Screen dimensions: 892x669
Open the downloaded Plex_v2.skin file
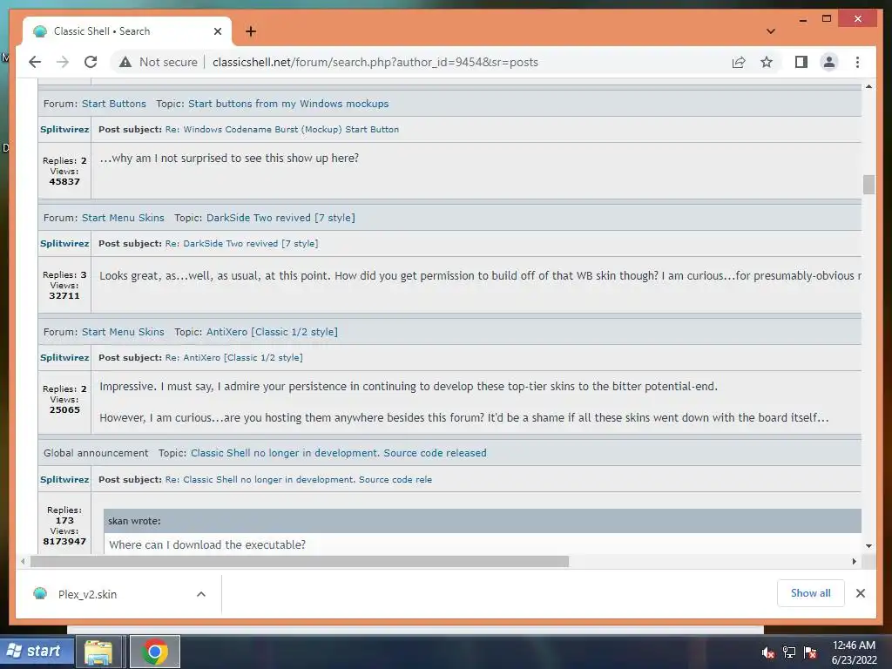click(87, 594)
